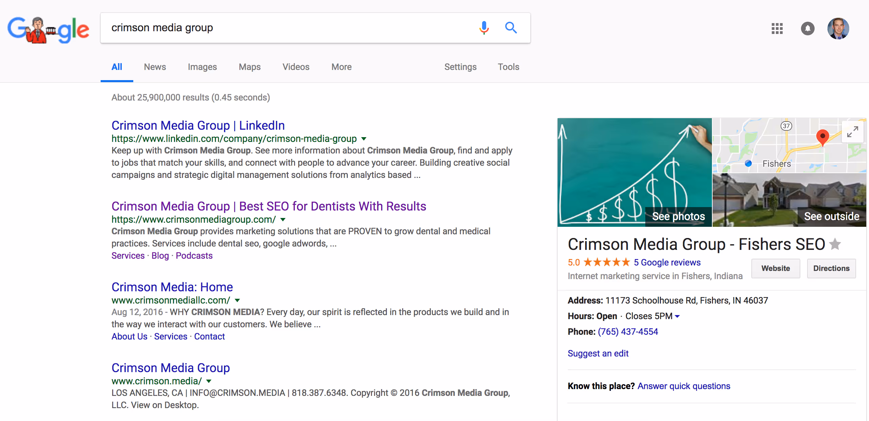Expand the business hours dropdown next to Closes 5PM
Screen dimensions: 869x421
[x=677, y=316]
